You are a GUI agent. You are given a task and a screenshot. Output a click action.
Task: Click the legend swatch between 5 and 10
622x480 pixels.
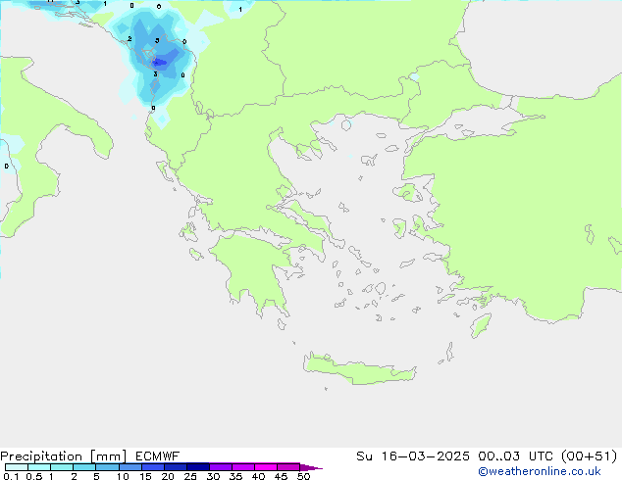[x=107, y=467]
